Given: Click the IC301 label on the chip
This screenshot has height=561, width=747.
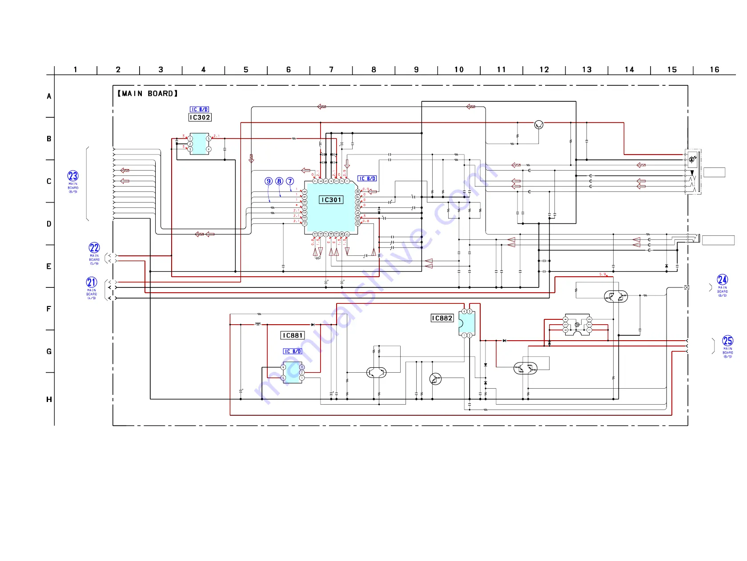Looking at the screenshot, I should point(331,200).
